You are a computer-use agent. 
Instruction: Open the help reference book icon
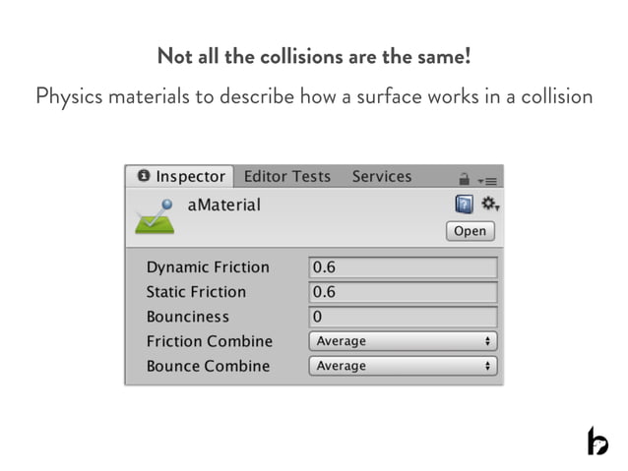(464, 205)
